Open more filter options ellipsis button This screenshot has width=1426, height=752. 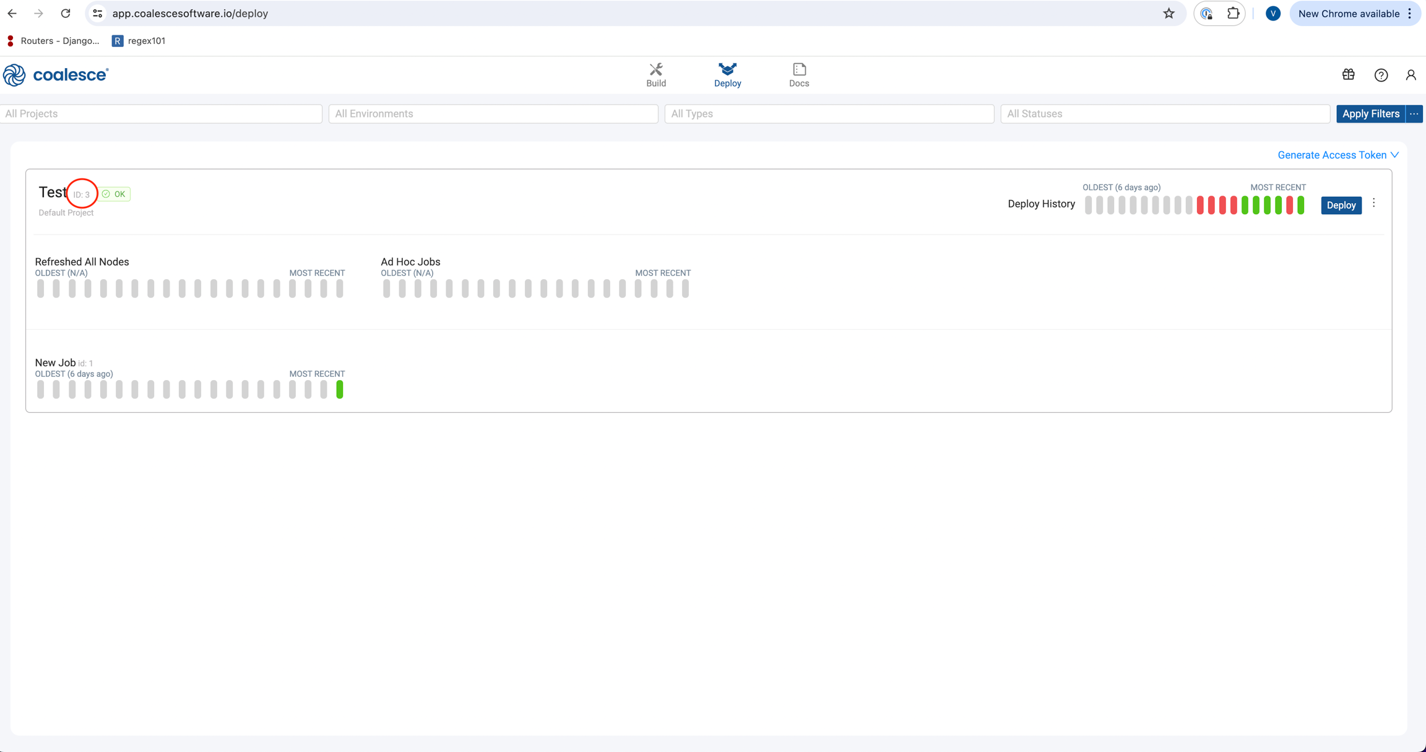(1414, 114)
